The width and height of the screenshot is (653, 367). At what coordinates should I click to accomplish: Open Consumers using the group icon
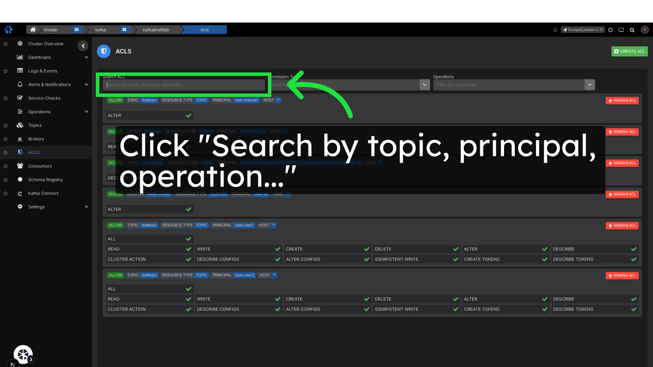(x=20, y=166)
